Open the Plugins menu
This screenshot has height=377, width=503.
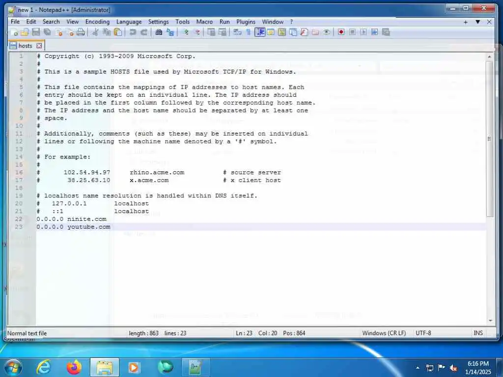(x=246, y=22)
